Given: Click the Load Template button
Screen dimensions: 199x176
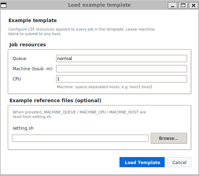Looking at the screenshot, I should coord(142,162).
